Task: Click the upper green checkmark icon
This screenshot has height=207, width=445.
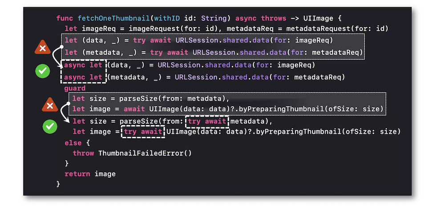Action: pos(43,71)
